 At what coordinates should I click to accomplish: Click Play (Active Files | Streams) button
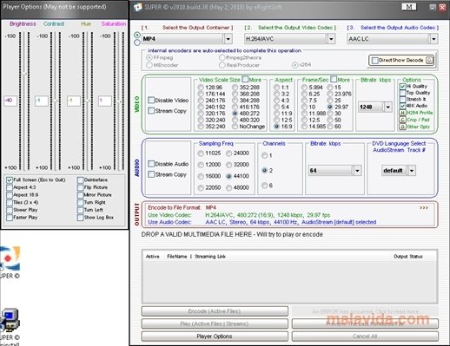pos(215,323)
